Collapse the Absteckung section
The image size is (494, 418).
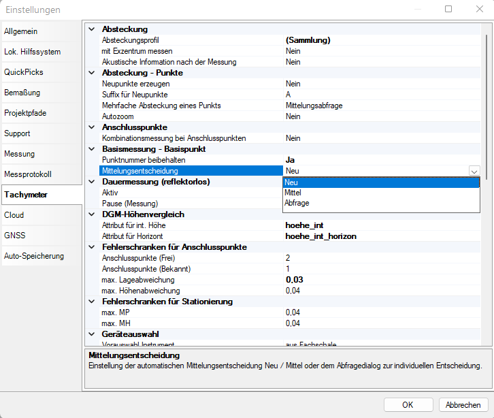[92, 29]
